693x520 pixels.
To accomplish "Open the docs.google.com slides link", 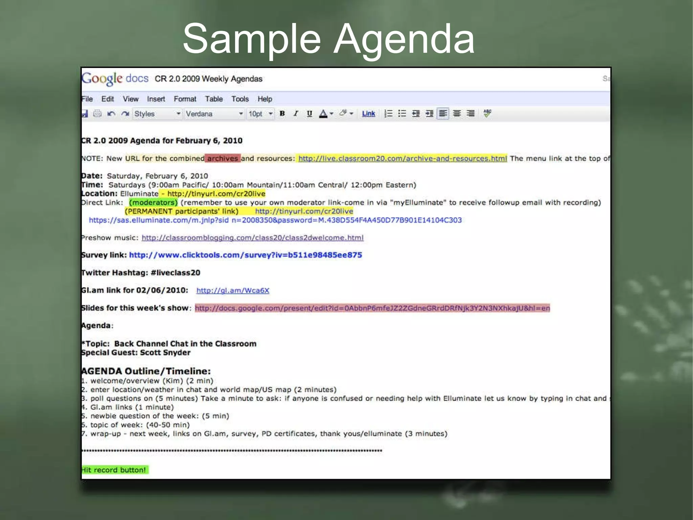I will [373, 308].
